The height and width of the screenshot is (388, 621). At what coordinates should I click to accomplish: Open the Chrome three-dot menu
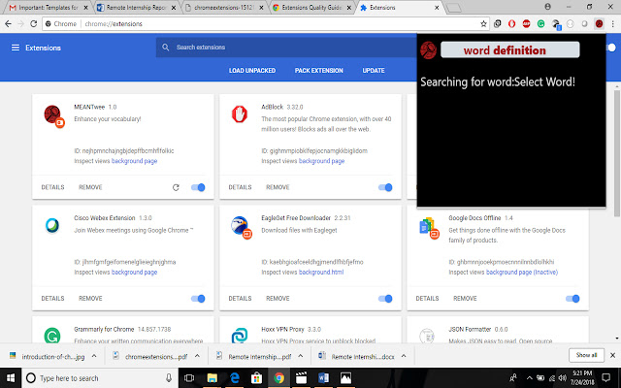612,24
